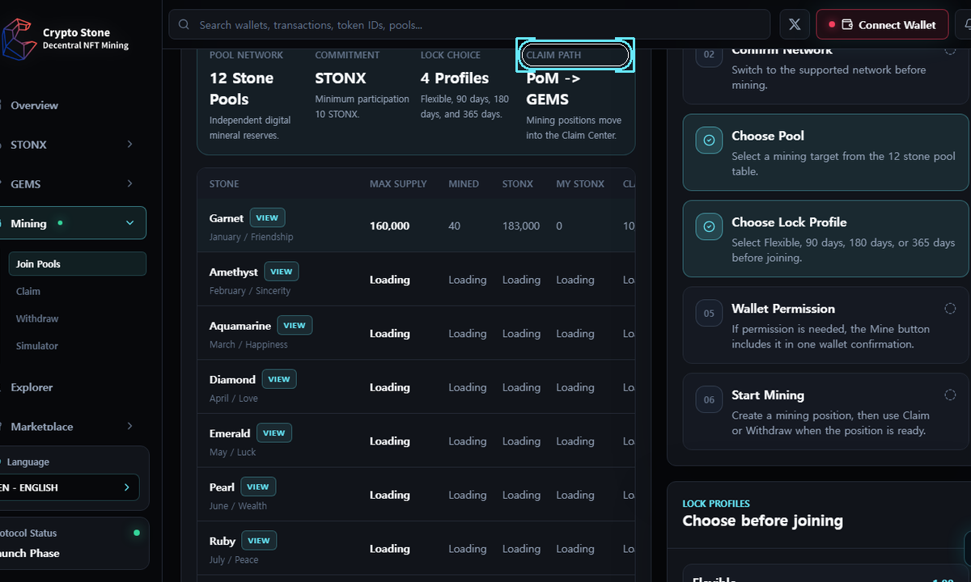Click the magnifier icon in search bar

(x=184, y=25)
